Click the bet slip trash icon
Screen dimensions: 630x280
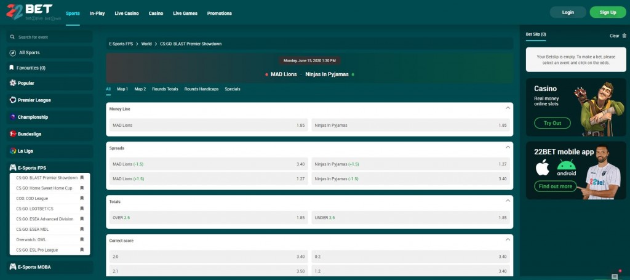pyautogui.click(x=624, y=36)
